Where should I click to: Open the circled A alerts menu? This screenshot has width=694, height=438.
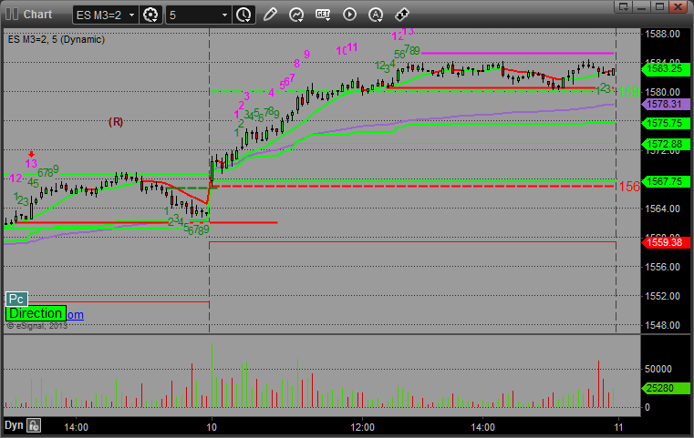click(x=376, y=15)
